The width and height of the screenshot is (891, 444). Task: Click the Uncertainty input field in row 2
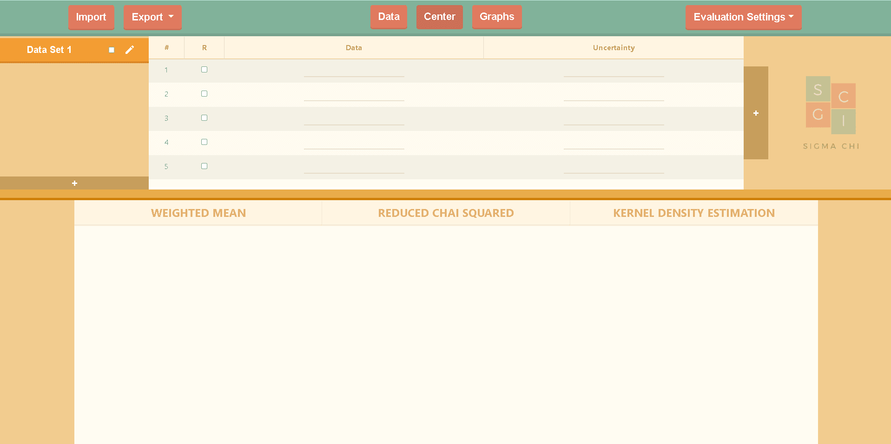click(x=614, y=95)
